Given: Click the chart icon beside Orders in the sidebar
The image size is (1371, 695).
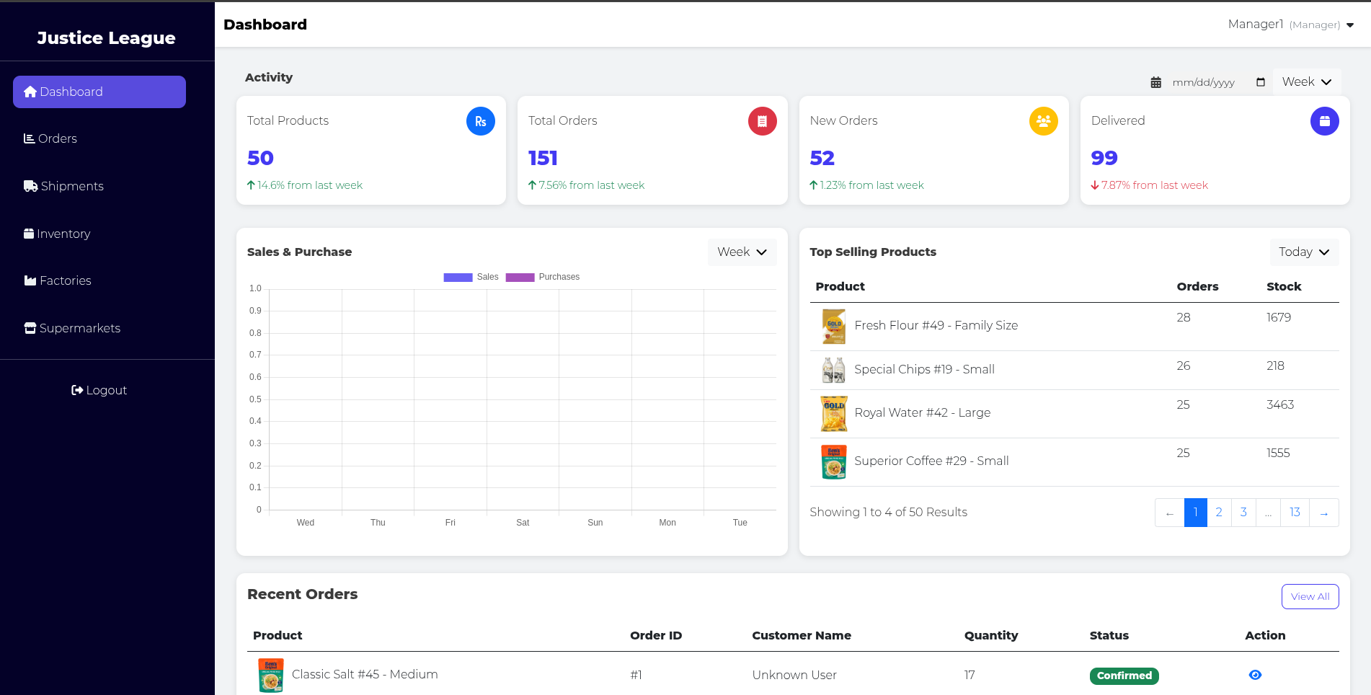Looking at the screenshot, I should tap(30, 138).
